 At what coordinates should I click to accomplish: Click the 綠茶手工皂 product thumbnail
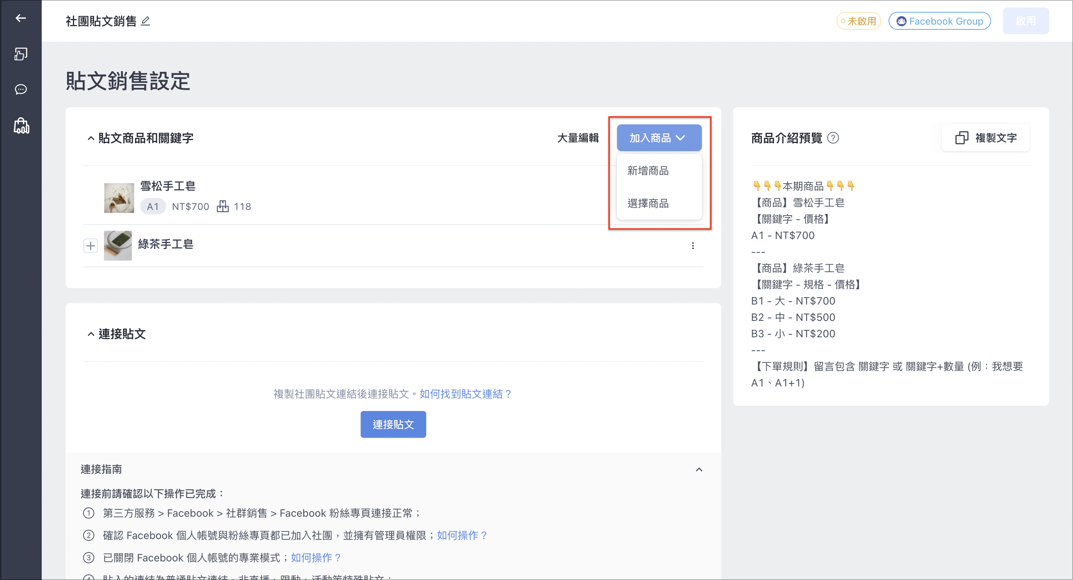point(118,245)
